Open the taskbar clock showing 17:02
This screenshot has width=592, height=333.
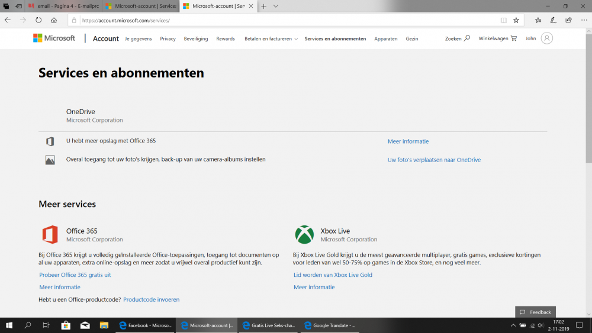point(558,325)
